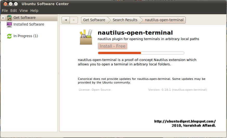Open the Edit menu

pyautogui.click(x=14, y=11)
